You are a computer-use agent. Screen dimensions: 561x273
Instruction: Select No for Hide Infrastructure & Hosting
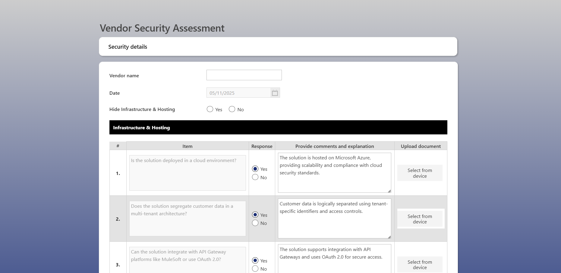point(232,109)
